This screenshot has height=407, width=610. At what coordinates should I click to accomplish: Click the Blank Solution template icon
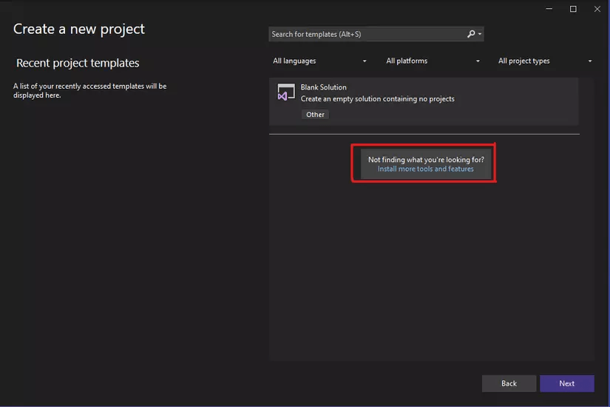(x=285, y=93)
